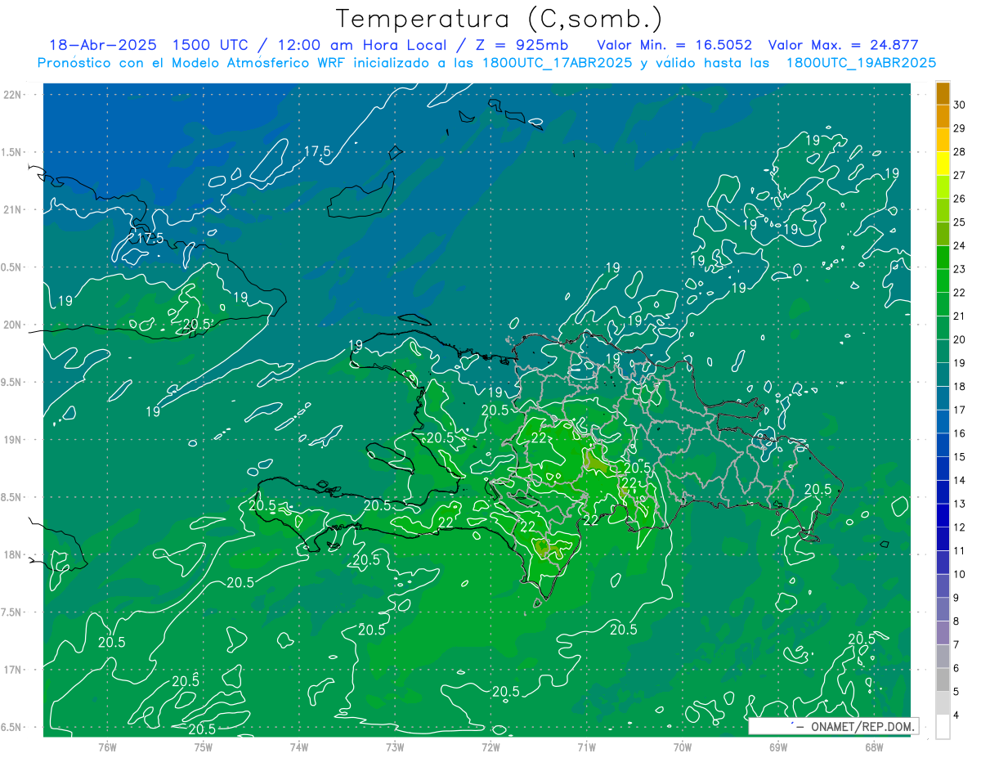Image resolution: width=981 pixels, height=758 pixels.
Task: Pick the purple swatch between 7 and 8
Action: [943, 633]
